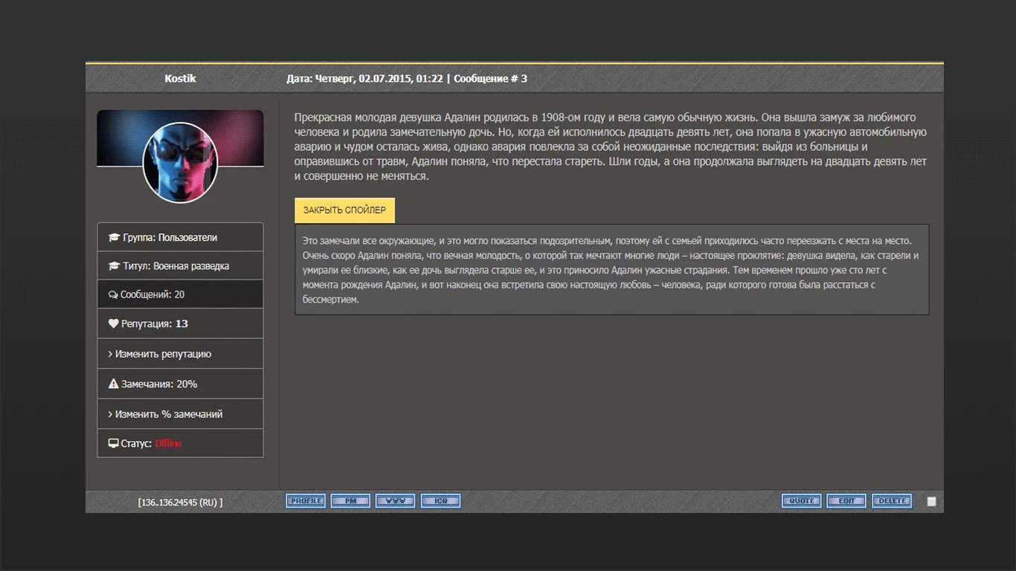Click the spoiler text starting Это замечали

(611, 270)
